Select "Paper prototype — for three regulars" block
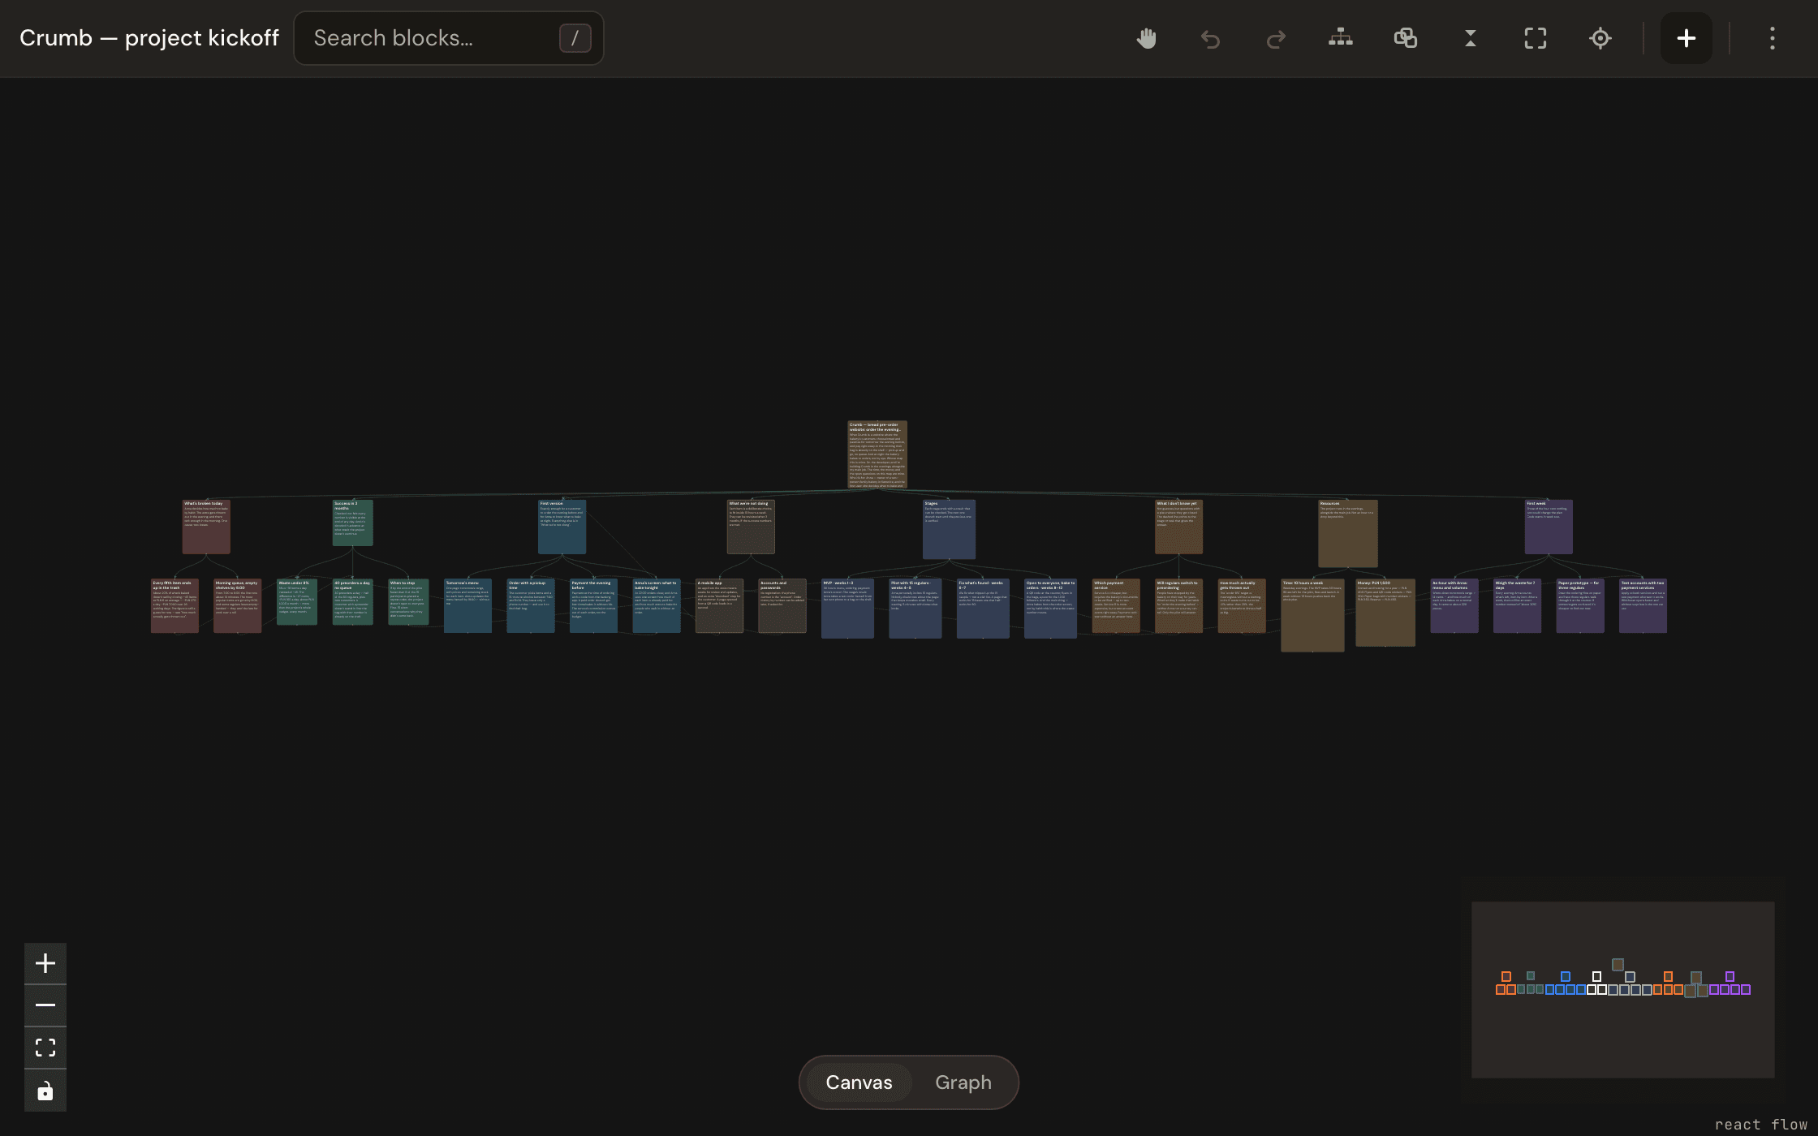The width and height of the screenshot is (1818, 1136). [1580, 605]
